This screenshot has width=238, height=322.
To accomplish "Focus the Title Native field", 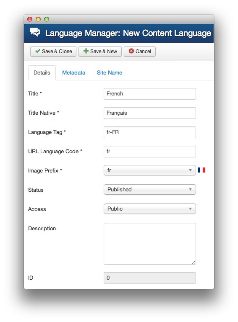I will (x=150, y=113).
